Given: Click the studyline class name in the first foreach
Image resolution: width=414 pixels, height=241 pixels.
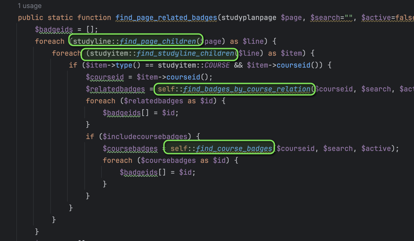Looking at the screenshot, I should (x=92, y=41).
